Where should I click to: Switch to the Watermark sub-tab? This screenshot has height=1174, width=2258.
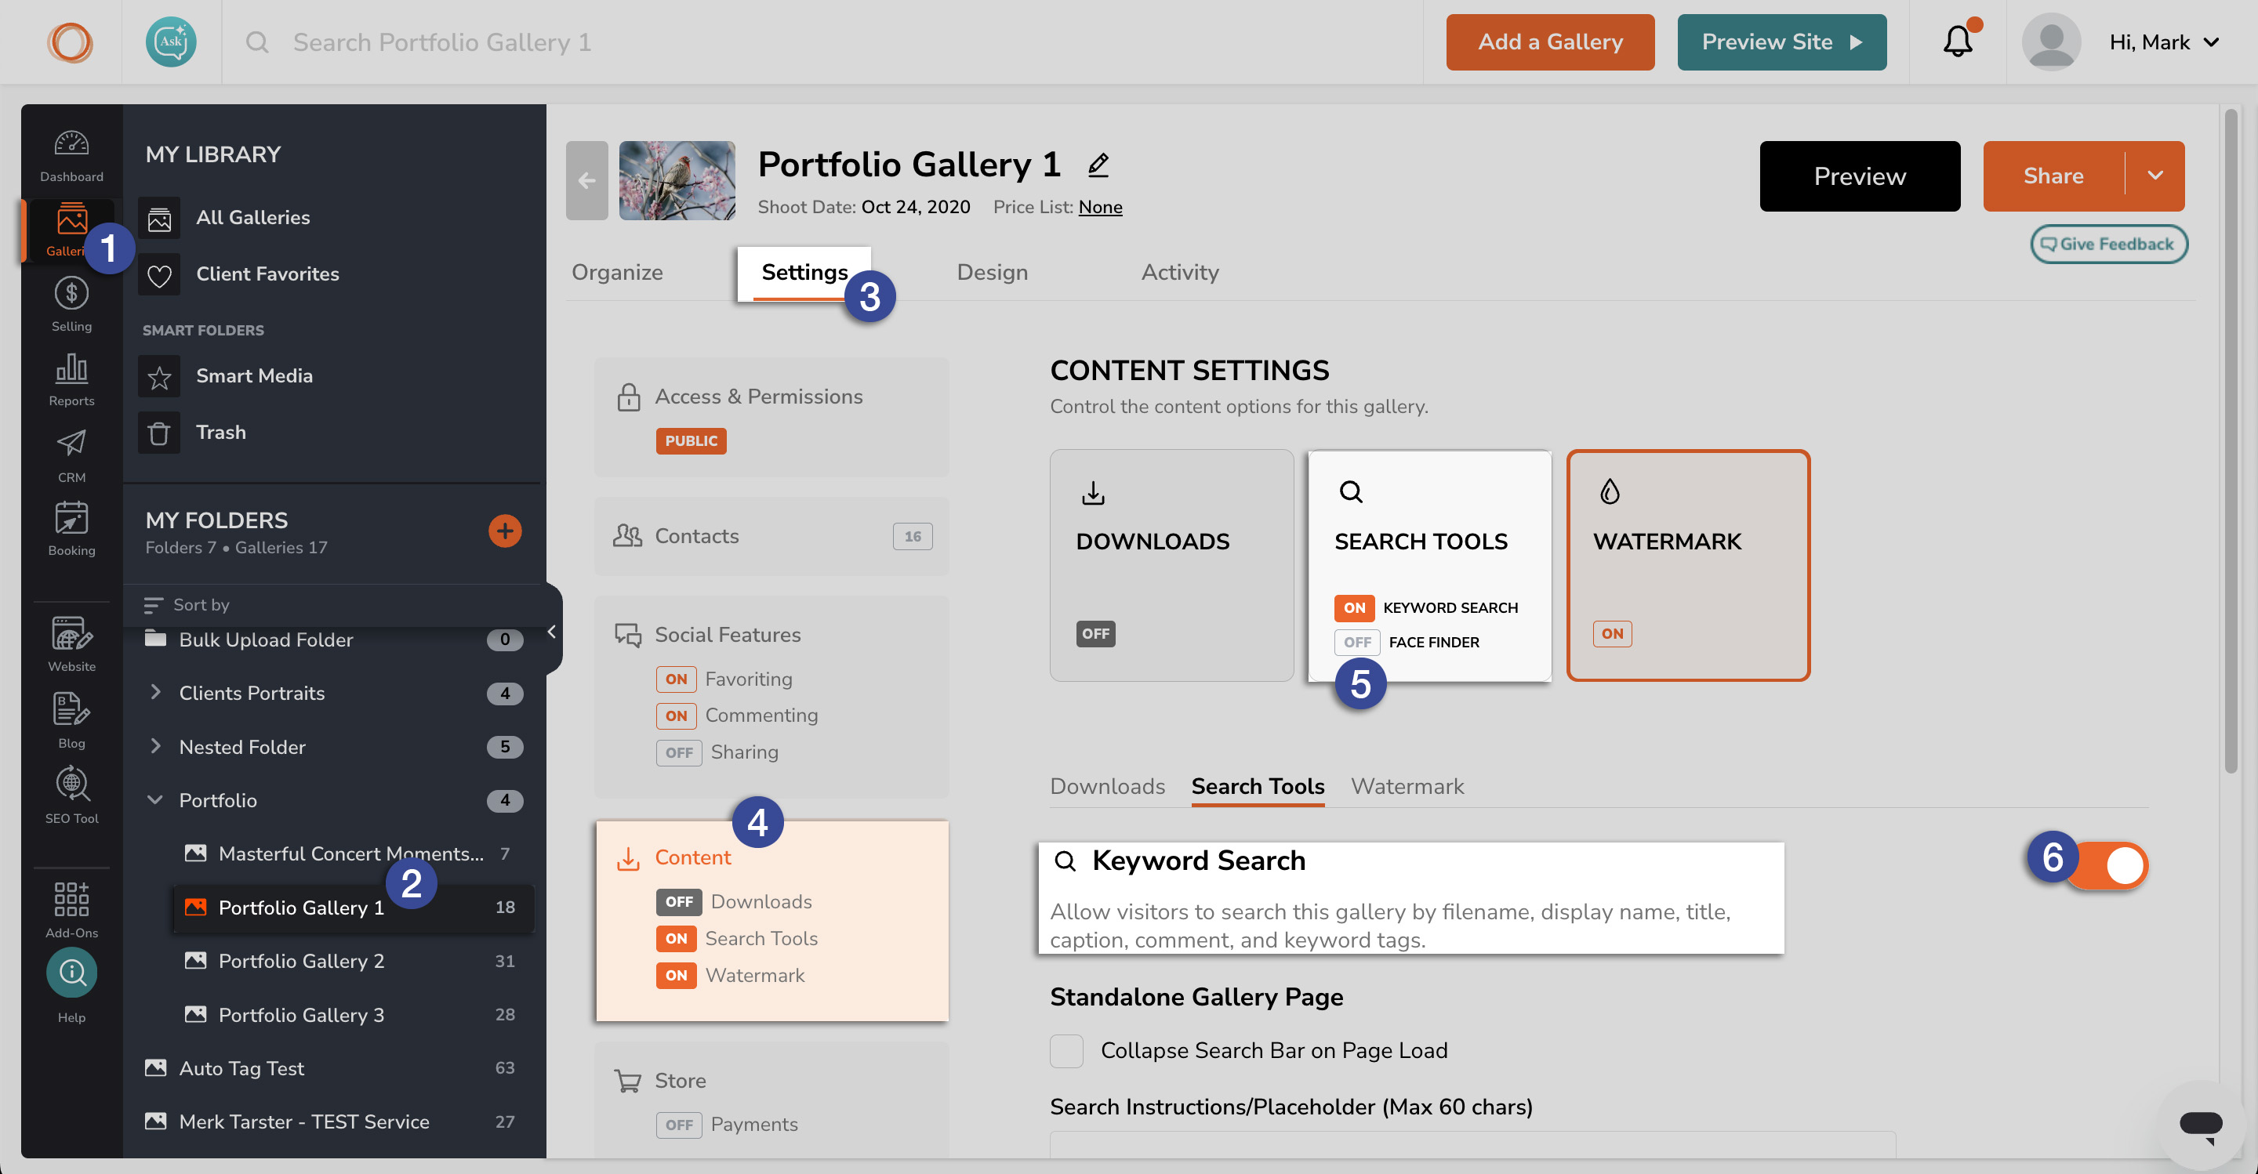[x=1407, y=786]
